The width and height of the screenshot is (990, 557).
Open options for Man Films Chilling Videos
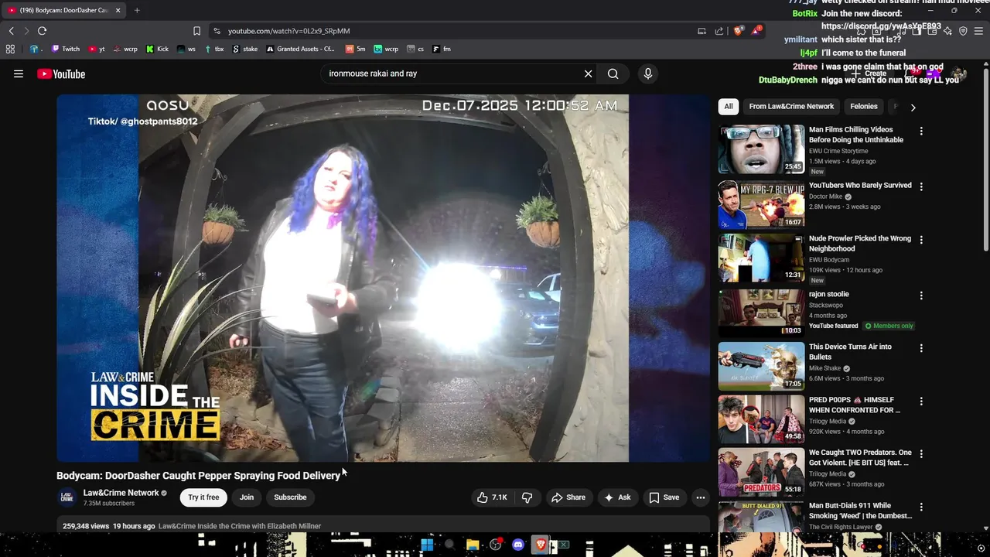click(x=921, y=131)
